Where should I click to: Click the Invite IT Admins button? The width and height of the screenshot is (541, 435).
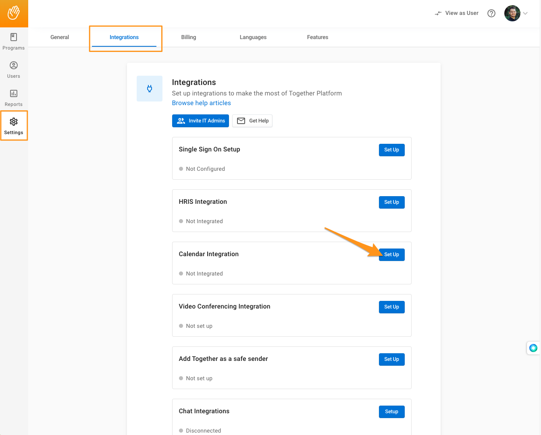click(200, 121)
